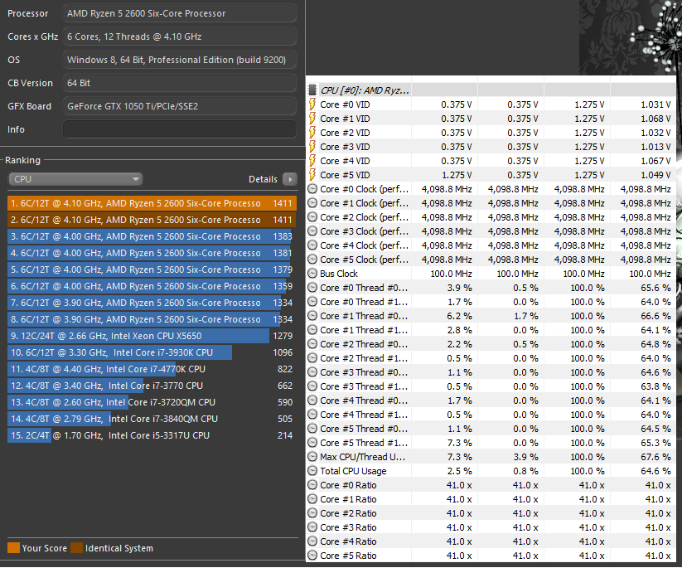The width and height of the screenshot is (682, 568).
Task: Select the Bus Clock row label
Action: pos(339,274)
